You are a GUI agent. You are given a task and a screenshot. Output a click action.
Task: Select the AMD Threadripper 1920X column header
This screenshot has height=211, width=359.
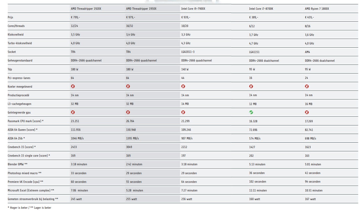[86, 9]
